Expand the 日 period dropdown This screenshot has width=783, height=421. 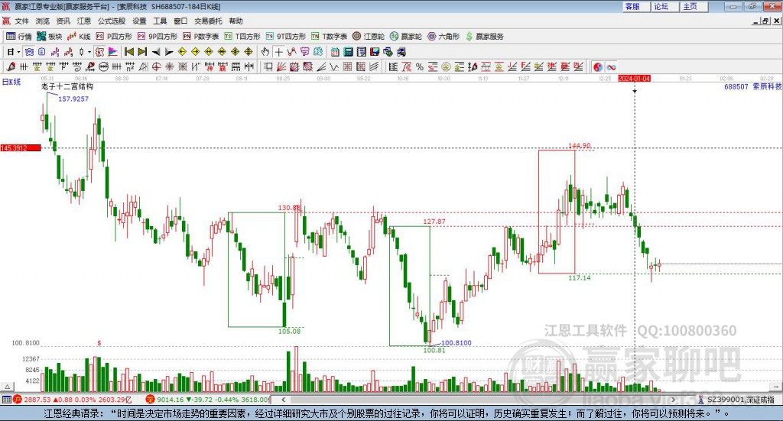coord(18,52)
